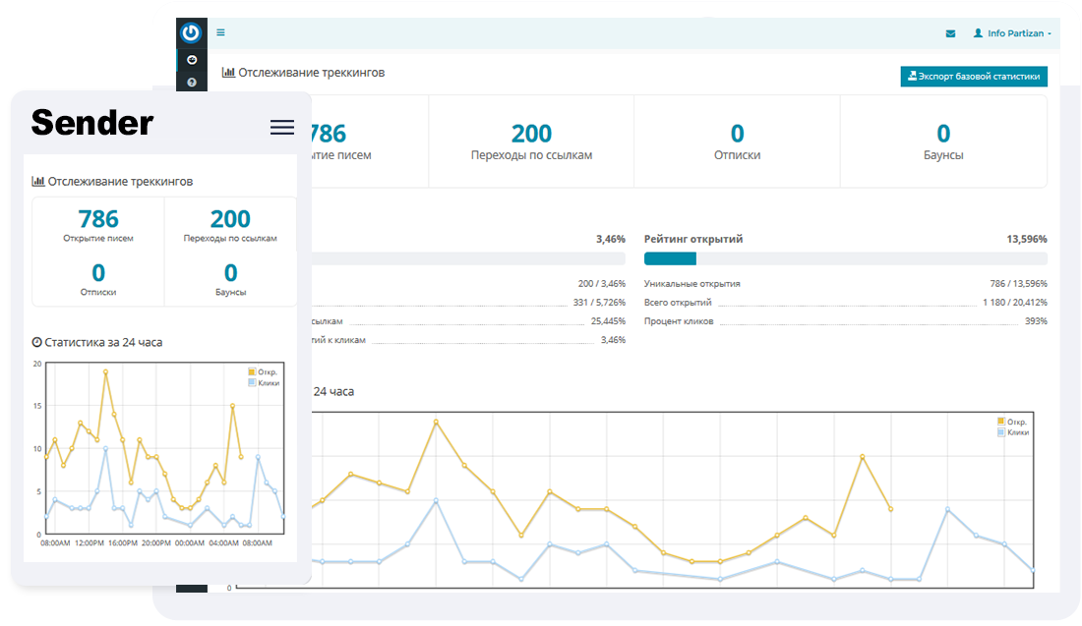Select the desktop Баунсы counter card

pyautogui.click(x=942, y=142)
